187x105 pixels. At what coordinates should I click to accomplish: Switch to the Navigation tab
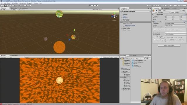click(x=166, y=8)
